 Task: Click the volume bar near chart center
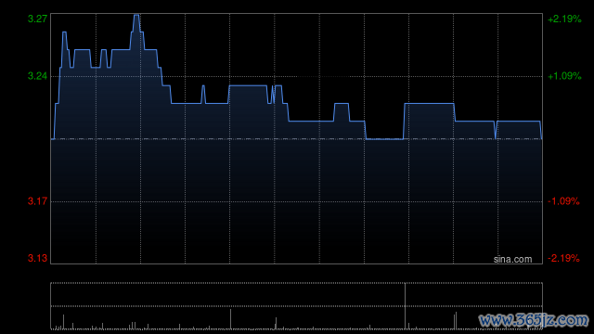pos(230,319)
